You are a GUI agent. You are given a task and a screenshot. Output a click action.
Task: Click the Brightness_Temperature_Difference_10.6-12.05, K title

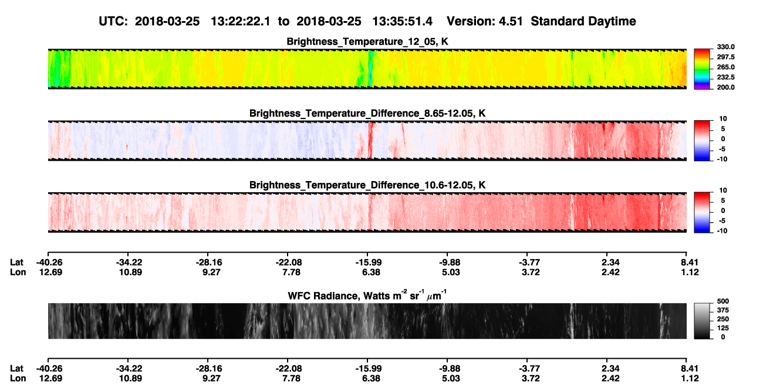[x=367, y=185]
